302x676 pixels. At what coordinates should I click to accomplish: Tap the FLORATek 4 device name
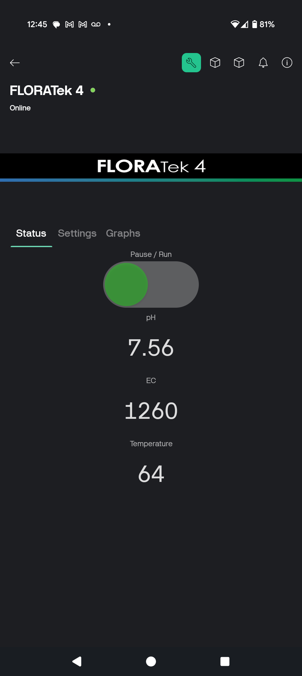click(x=47, y=91)
